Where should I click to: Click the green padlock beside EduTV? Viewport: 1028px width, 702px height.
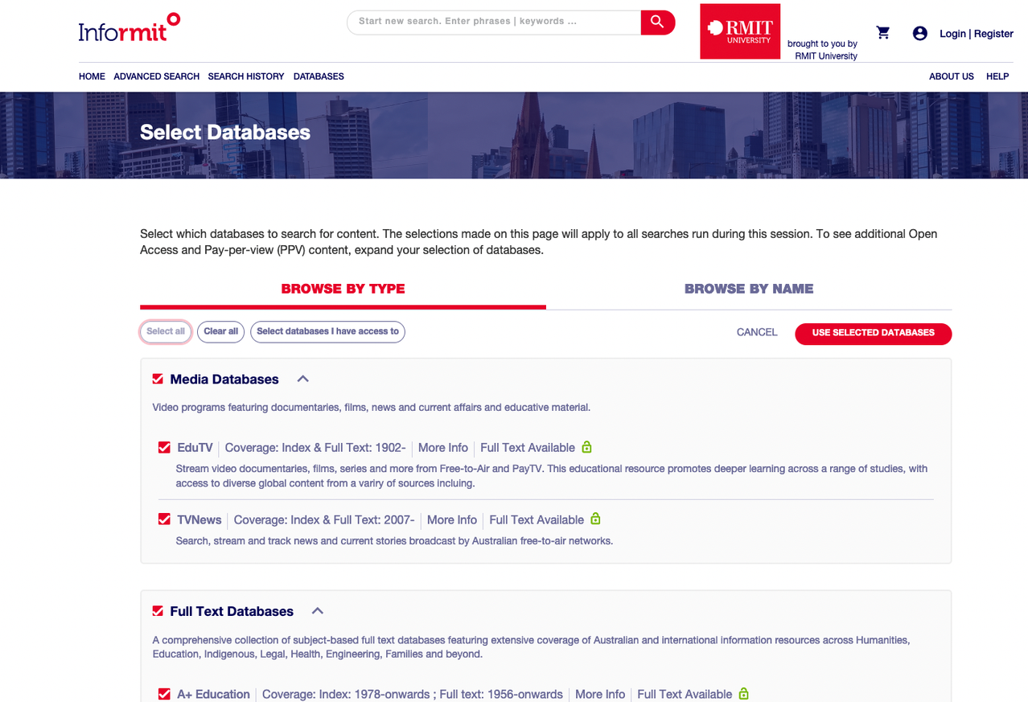[x=586, y=447]
